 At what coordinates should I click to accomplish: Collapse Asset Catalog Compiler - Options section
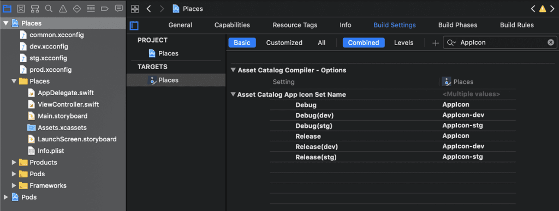click(233, 70)
